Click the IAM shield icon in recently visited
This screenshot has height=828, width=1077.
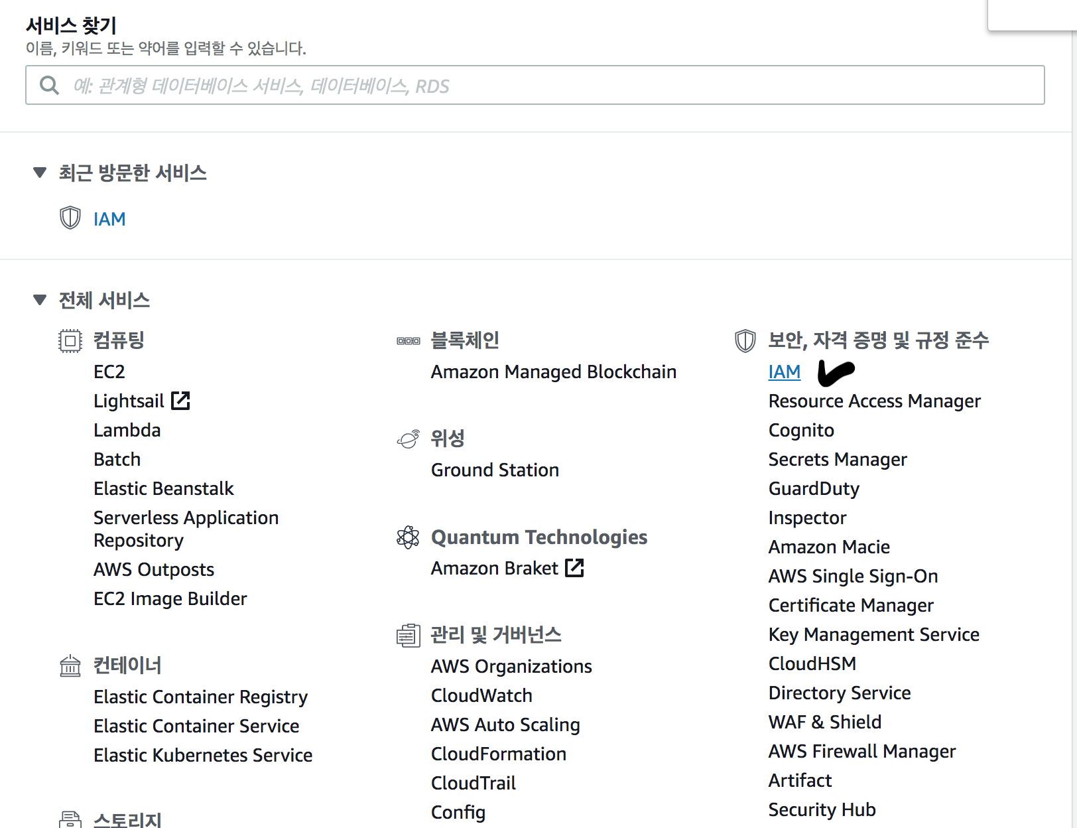click(70, 218)
